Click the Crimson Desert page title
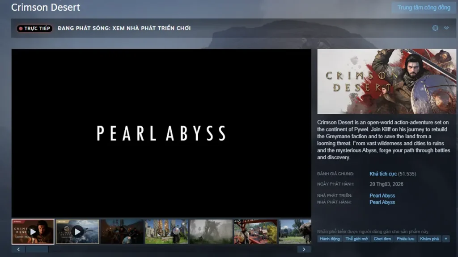The width and height of the screenshot is (458, 257). point(46,7)
